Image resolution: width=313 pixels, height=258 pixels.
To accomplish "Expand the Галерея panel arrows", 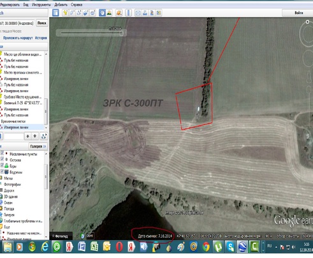I will point(45,146).
